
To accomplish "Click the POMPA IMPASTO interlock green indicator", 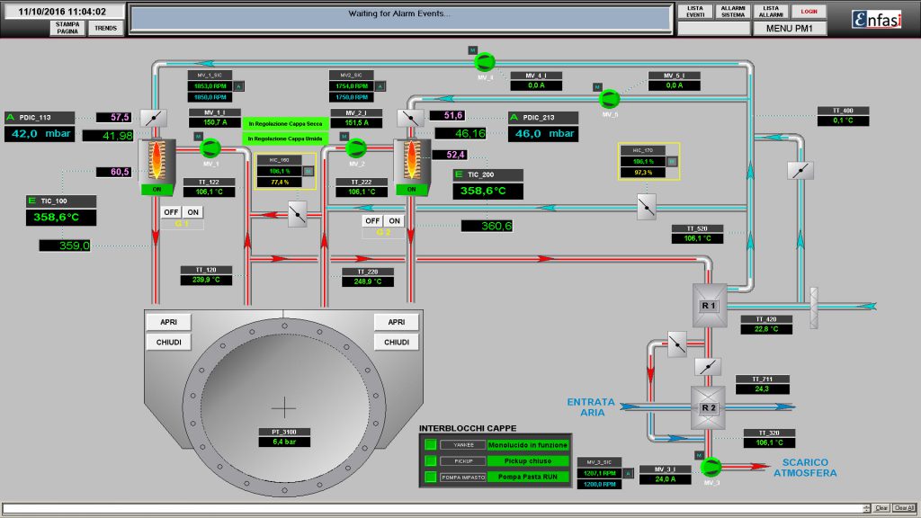I will [x=431, y=477].
